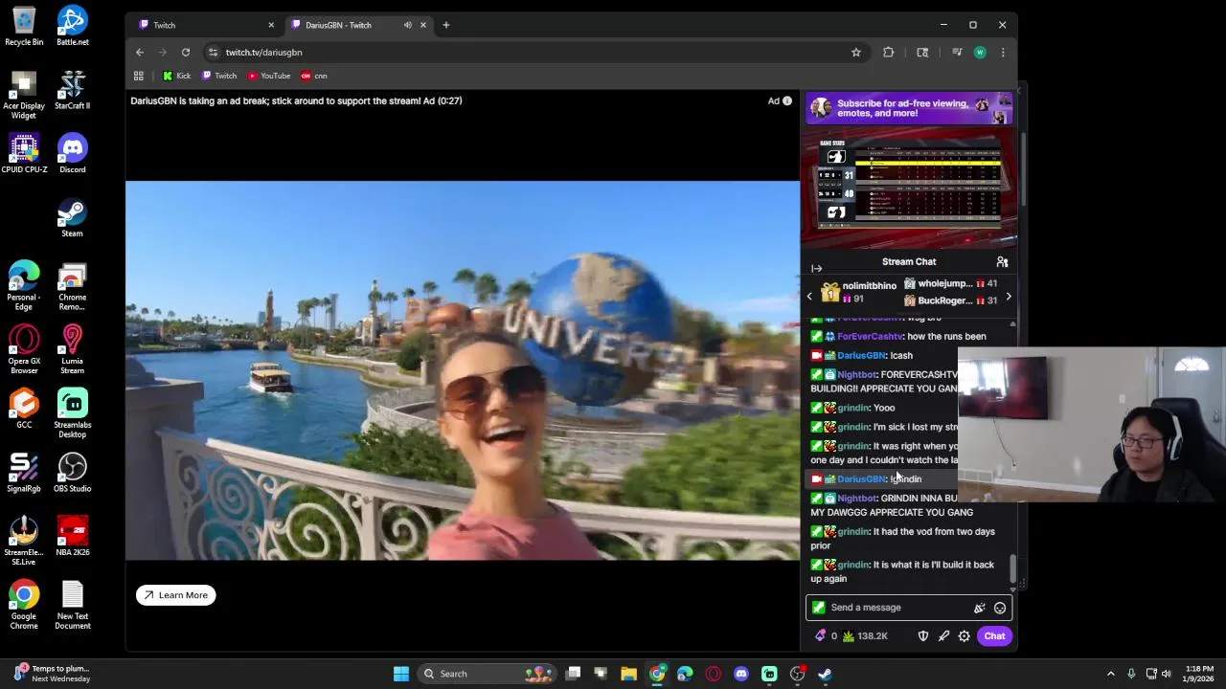1226x689 pixels.
Task: Click Nightbot username in GRINDIN message
Action: point(856,499)
